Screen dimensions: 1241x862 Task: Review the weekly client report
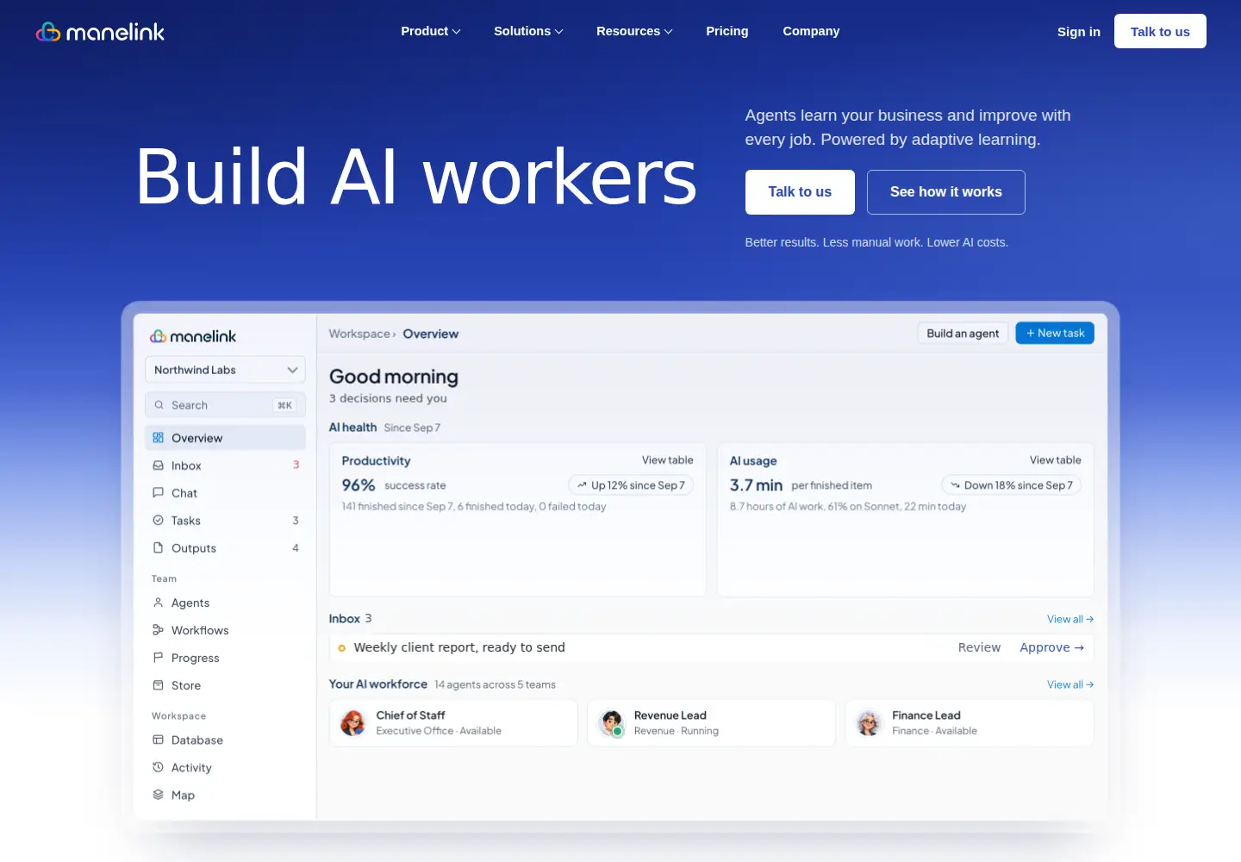tap(979, 647)
